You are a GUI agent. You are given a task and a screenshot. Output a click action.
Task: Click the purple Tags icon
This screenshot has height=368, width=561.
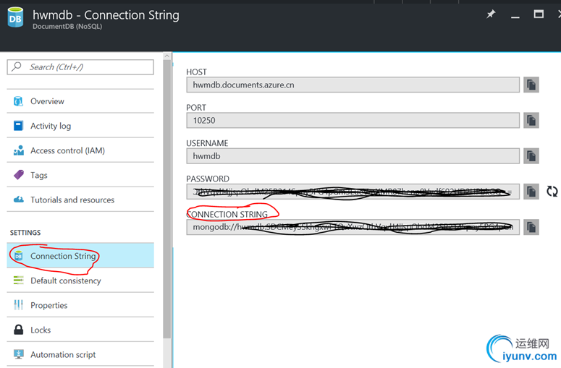(x=19, y=175)
